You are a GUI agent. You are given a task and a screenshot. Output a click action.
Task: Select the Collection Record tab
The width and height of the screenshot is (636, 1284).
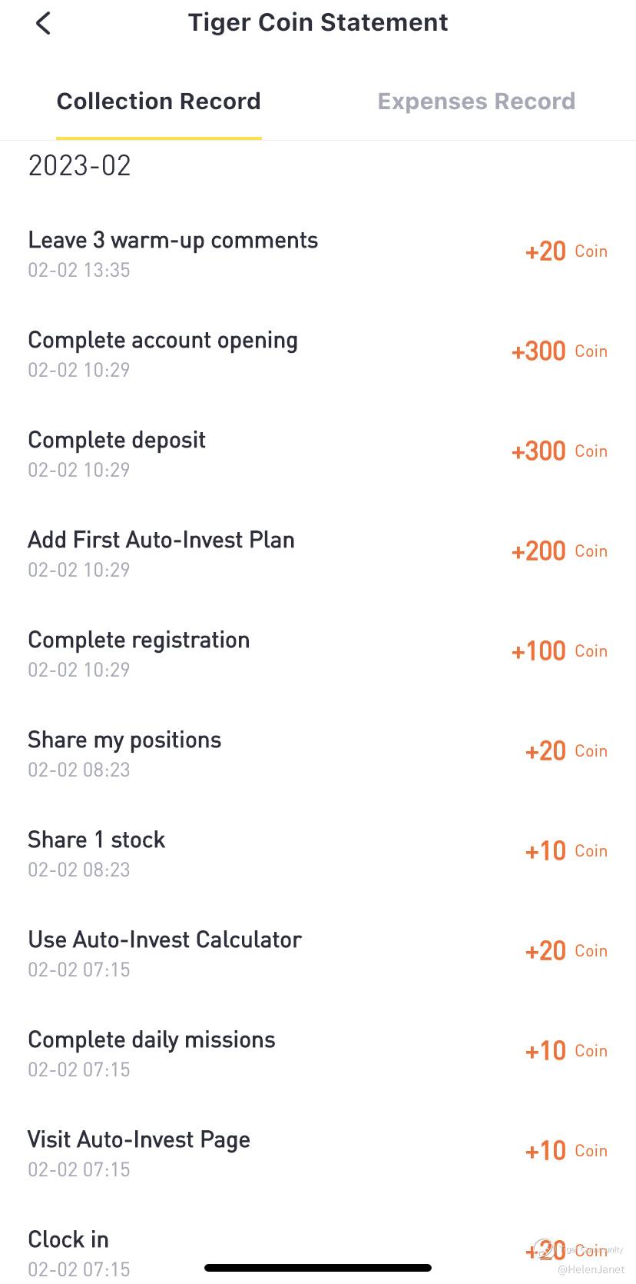[159, 101]
